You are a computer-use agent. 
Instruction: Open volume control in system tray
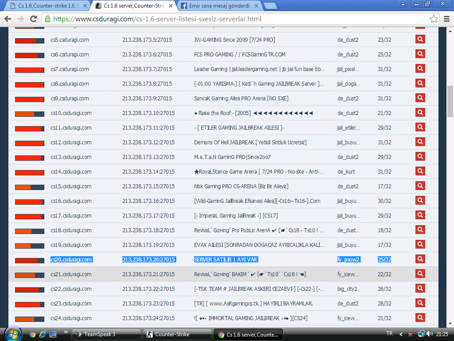click(x=430, y=334)
